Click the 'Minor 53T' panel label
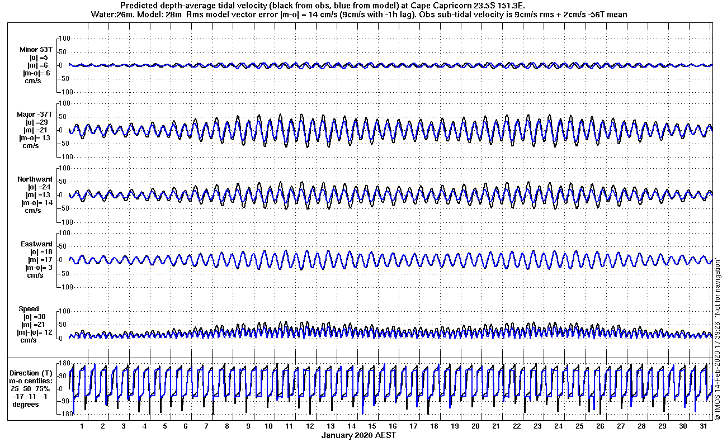This screenshot has height=447, width=727. (x=36, y=50)
